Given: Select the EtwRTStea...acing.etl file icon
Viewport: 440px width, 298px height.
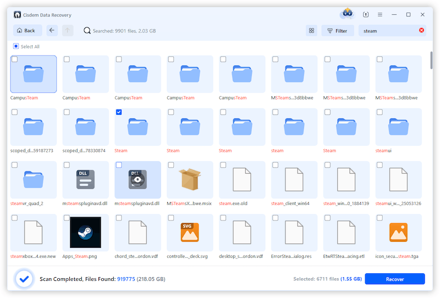Looking at the screenshot, I should tap(346, 233).
